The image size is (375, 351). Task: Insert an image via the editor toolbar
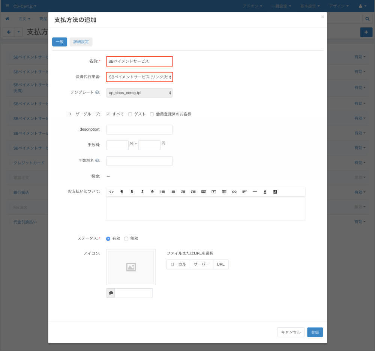204,192
